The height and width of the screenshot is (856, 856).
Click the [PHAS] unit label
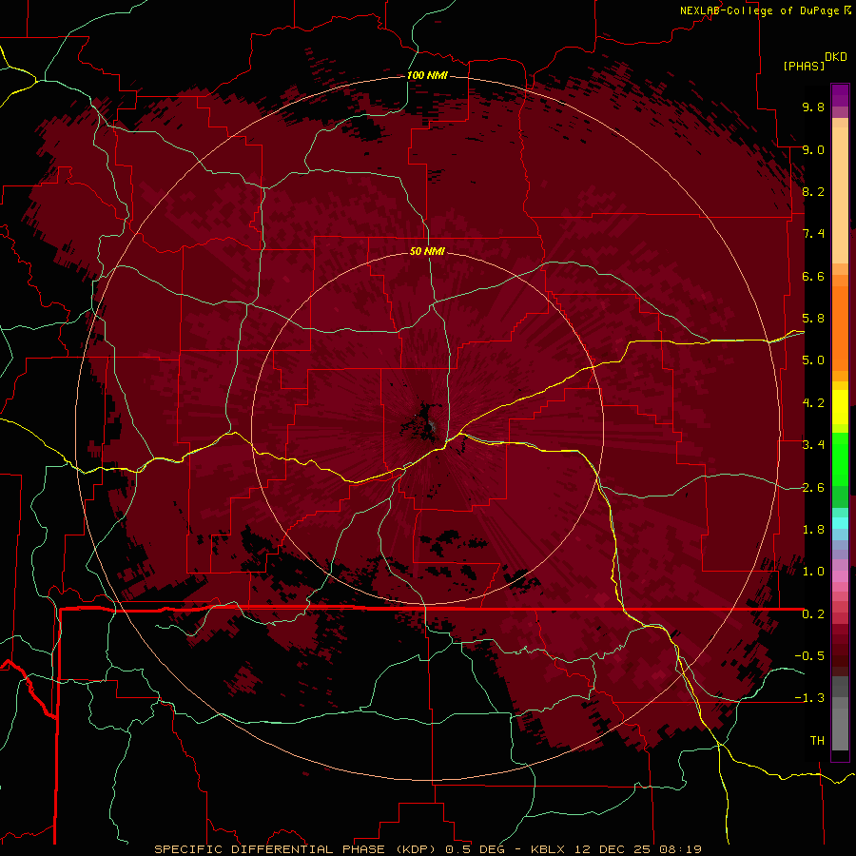[x=804, y=66]
